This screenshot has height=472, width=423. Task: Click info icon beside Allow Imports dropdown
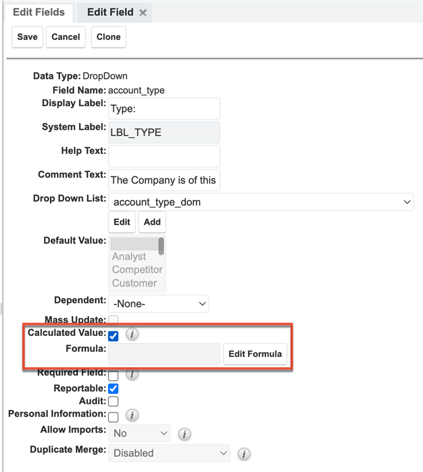[x=184, y=434]
